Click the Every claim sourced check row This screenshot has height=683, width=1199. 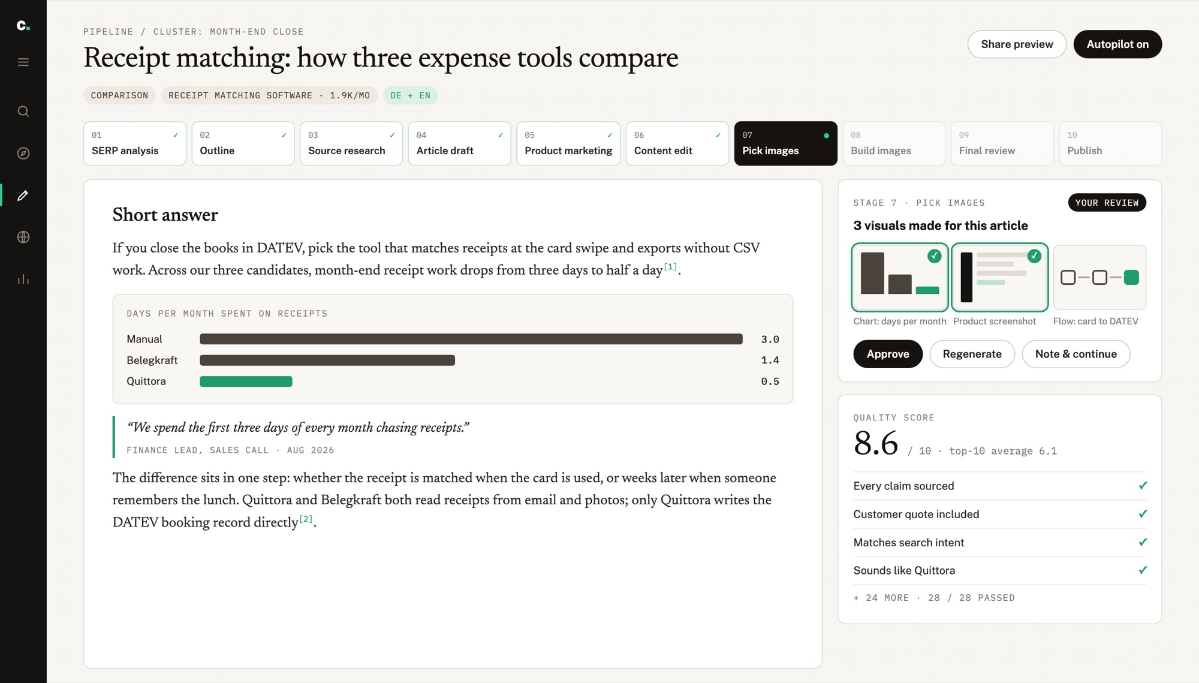[x=1000, y=486]
